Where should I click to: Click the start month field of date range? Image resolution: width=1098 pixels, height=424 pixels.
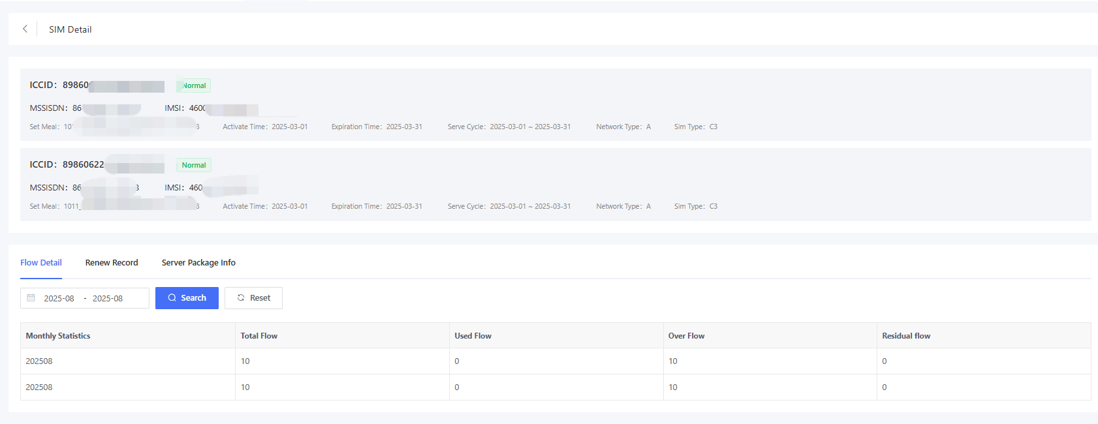pos(59,298)
